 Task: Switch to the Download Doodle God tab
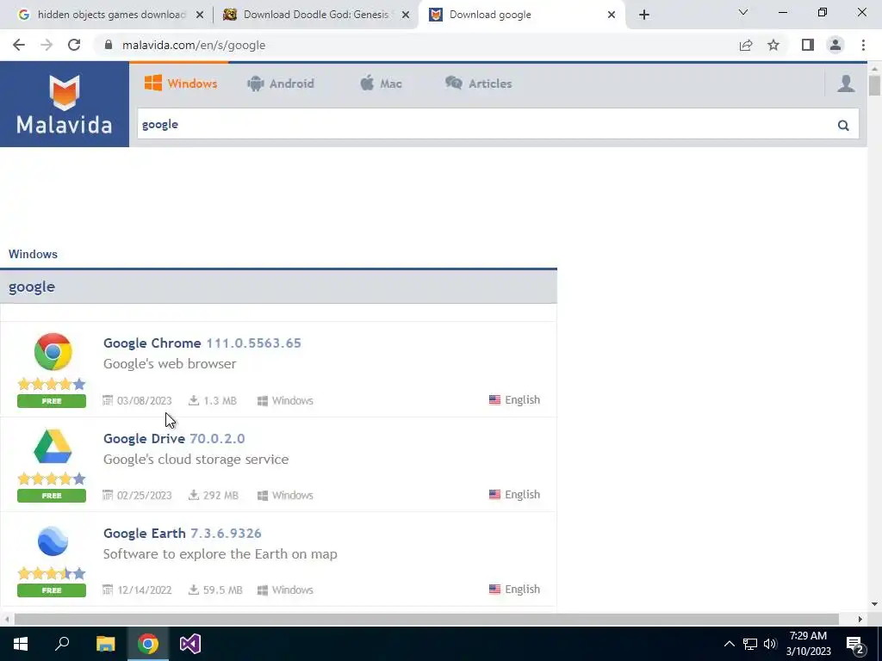tap(315, 15)
